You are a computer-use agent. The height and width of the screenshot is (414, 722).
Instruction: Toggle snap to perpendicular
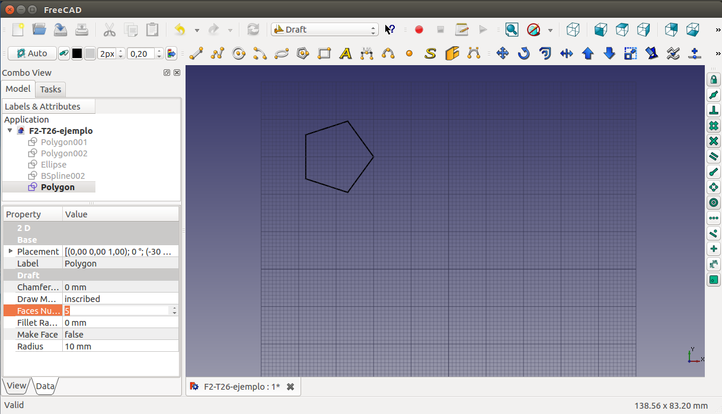714,110
